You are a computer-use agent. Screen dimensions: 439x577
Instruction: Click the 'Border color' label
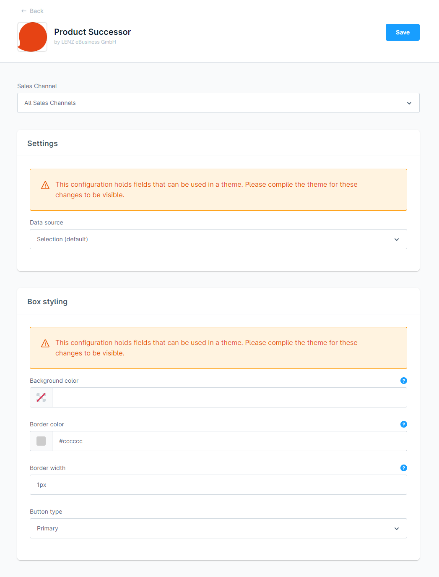(47, 424)
